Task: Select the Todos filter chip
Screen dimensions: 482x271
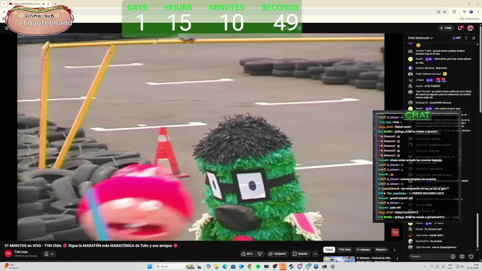Action: (x=329, y=250)
